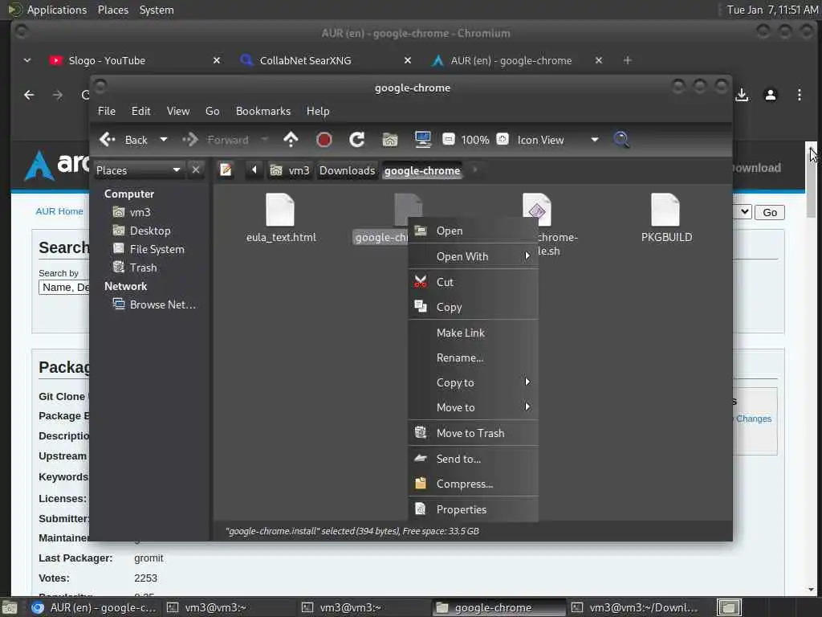Expand the Move to submenu
This screenshot has height=617, width=822.
pos(473,407)
